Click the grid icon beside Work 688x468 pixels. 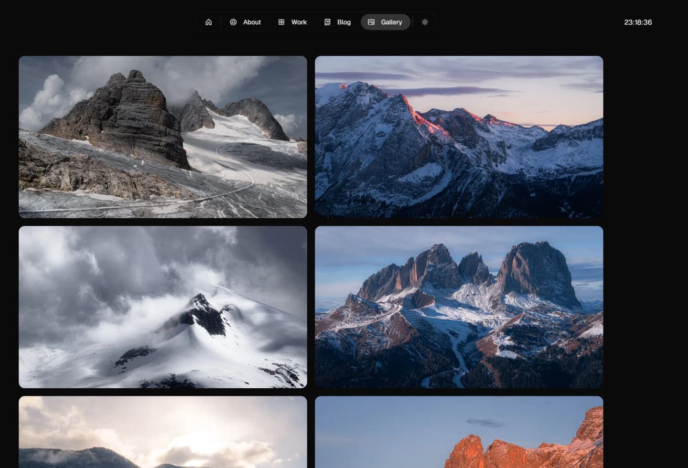coord(281,22)
